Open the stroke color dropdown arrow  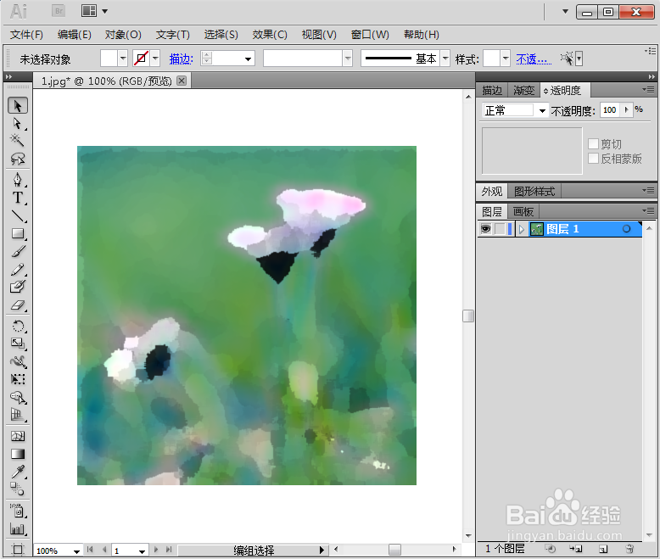point(155,59)
